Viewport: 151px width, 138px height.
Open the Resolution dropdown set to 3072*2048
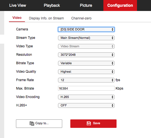[86, 55]
